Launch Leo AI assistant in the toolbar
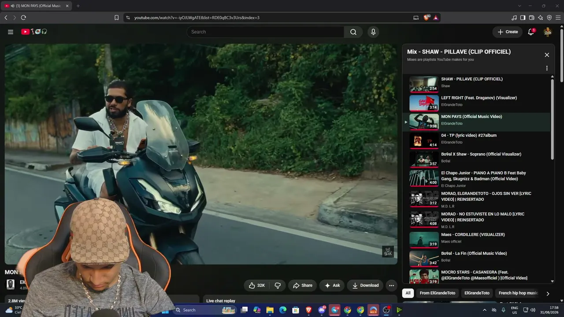The width and height of the screenshot is (564, 317). click(x=540, y=18)
